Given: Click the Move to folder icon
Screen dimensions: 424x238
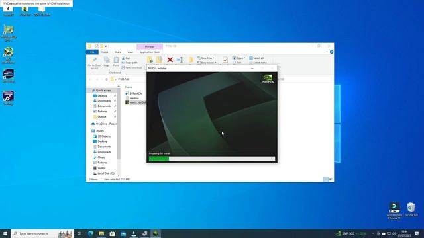Looking at the screenshot, I should click(x=150, y=60).
